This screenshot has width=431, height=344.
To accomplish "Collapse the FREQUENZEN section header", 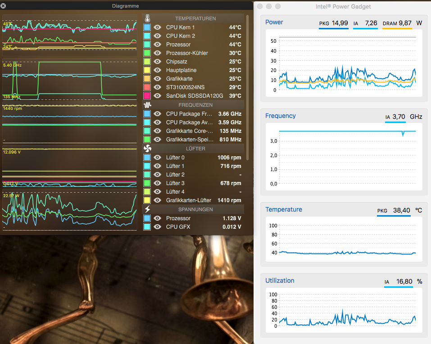I will (195, 105).
